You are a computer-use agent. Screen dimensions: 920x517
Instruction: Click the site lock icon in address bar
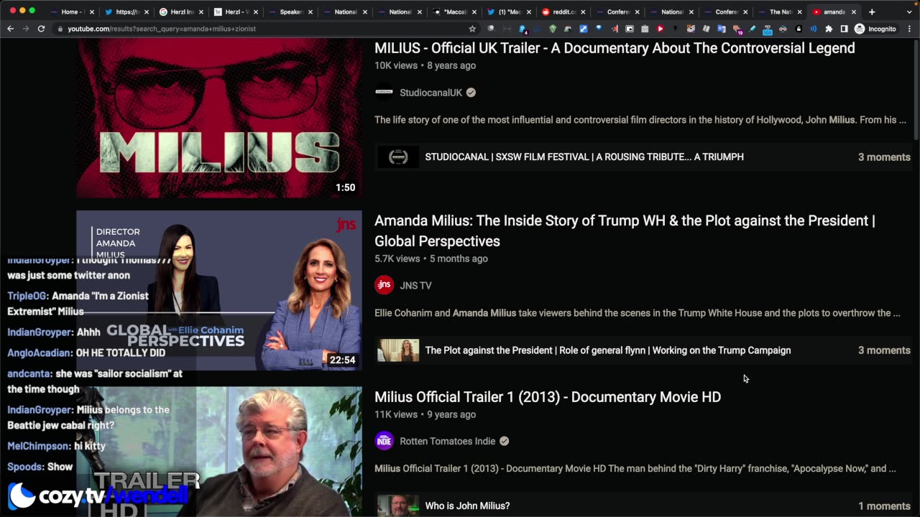(60, 29)
